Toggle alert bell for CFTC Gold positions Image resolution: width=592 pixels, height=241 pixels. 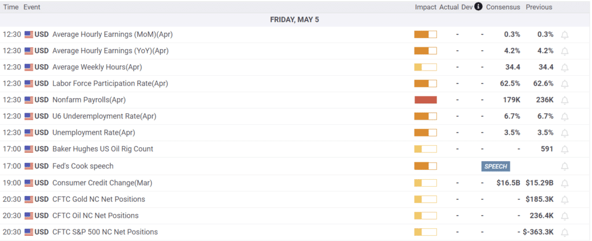[x=565, y=199]
